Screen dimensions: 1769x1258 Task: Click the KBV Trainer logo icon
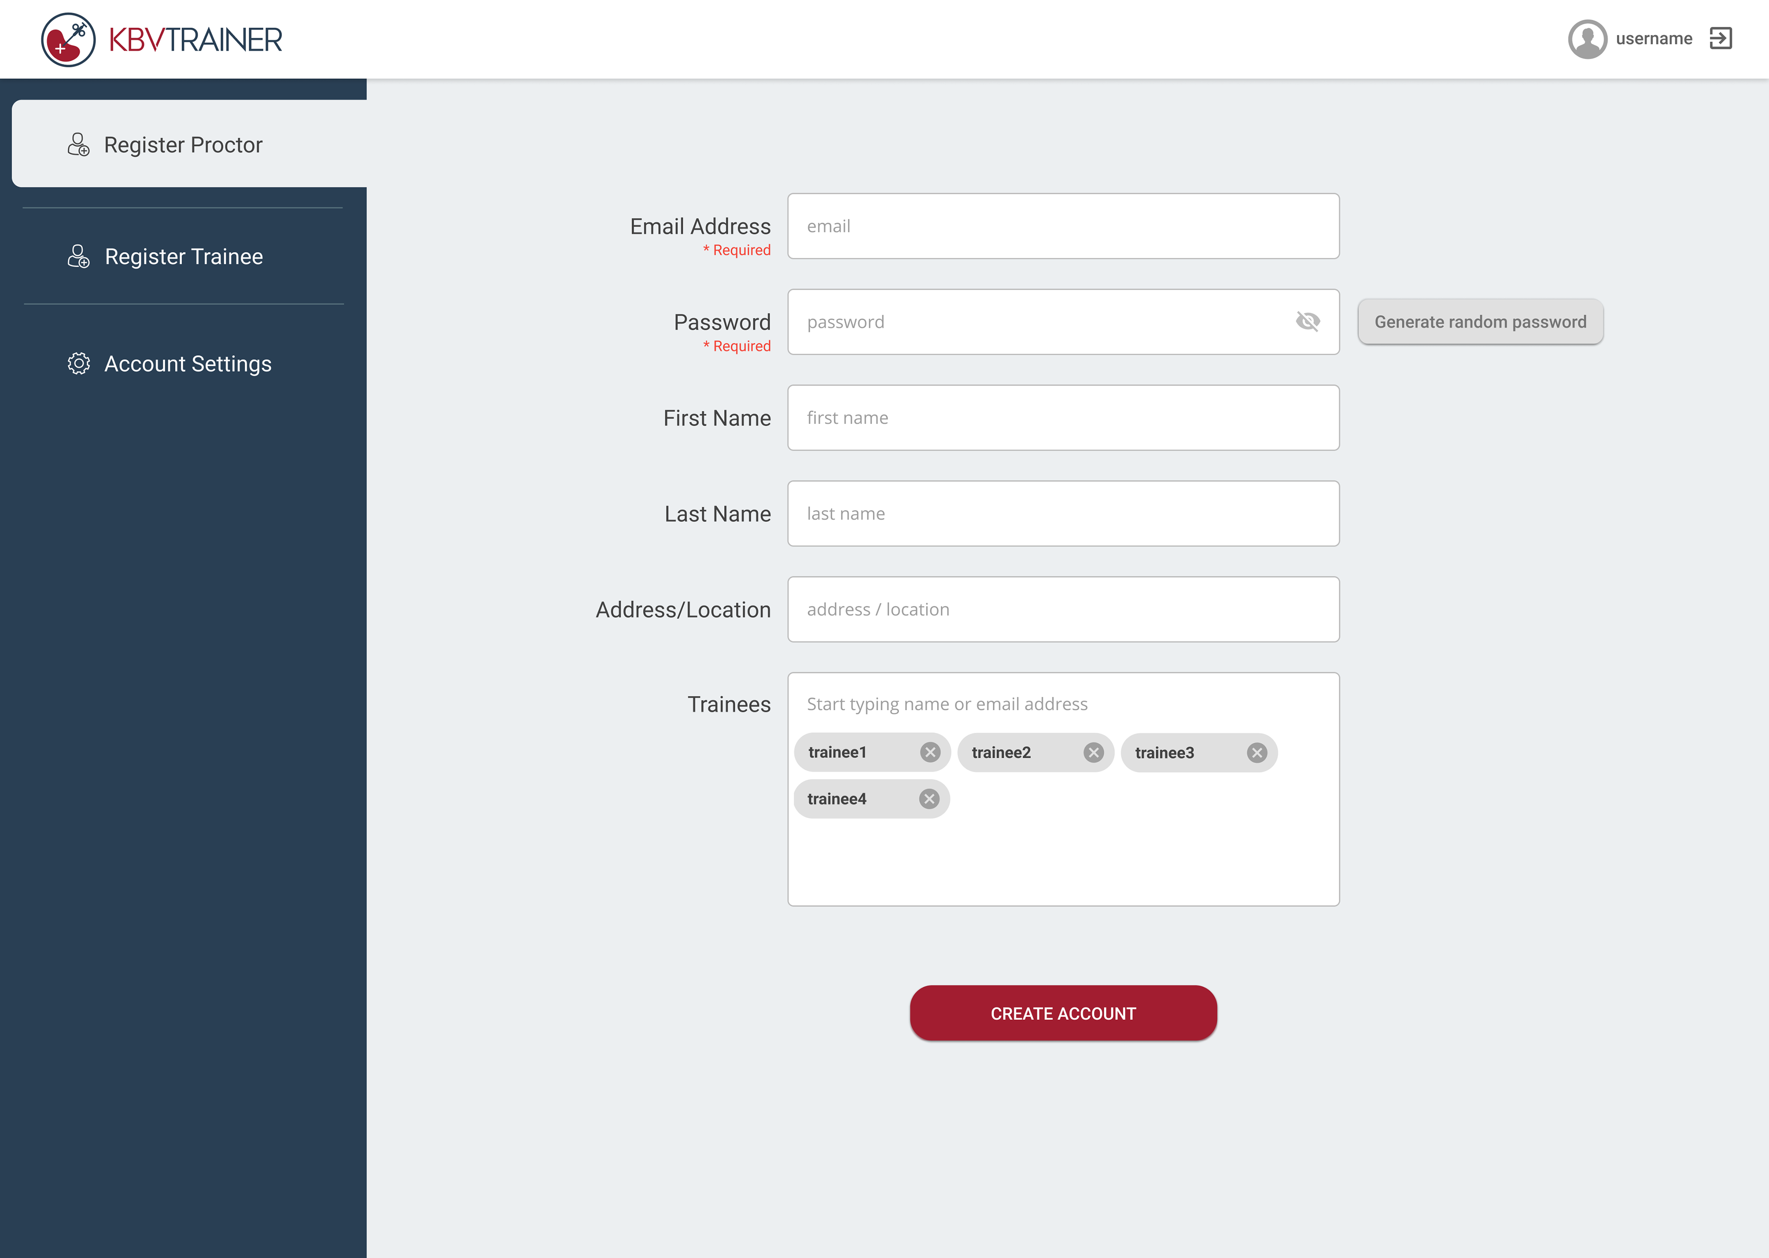click(68, 40)
